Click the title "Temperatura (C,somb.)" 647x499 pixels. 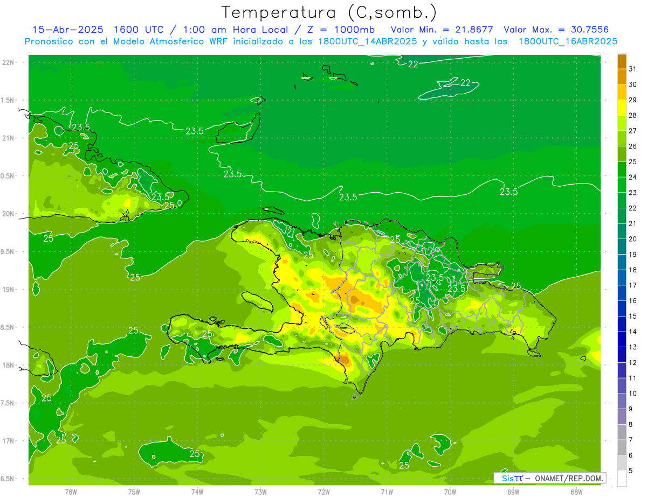click(x=329, y=13)
